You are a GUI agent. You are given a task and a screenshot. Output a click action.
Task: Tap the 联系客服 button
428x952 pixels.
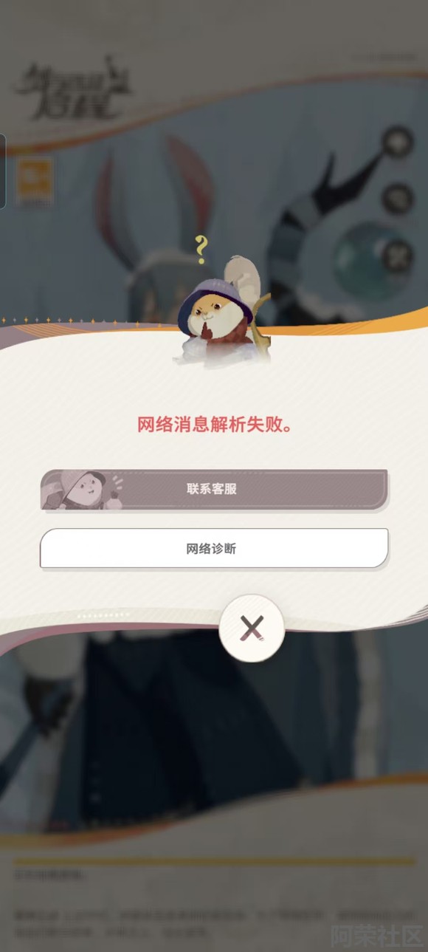[214, 490]
